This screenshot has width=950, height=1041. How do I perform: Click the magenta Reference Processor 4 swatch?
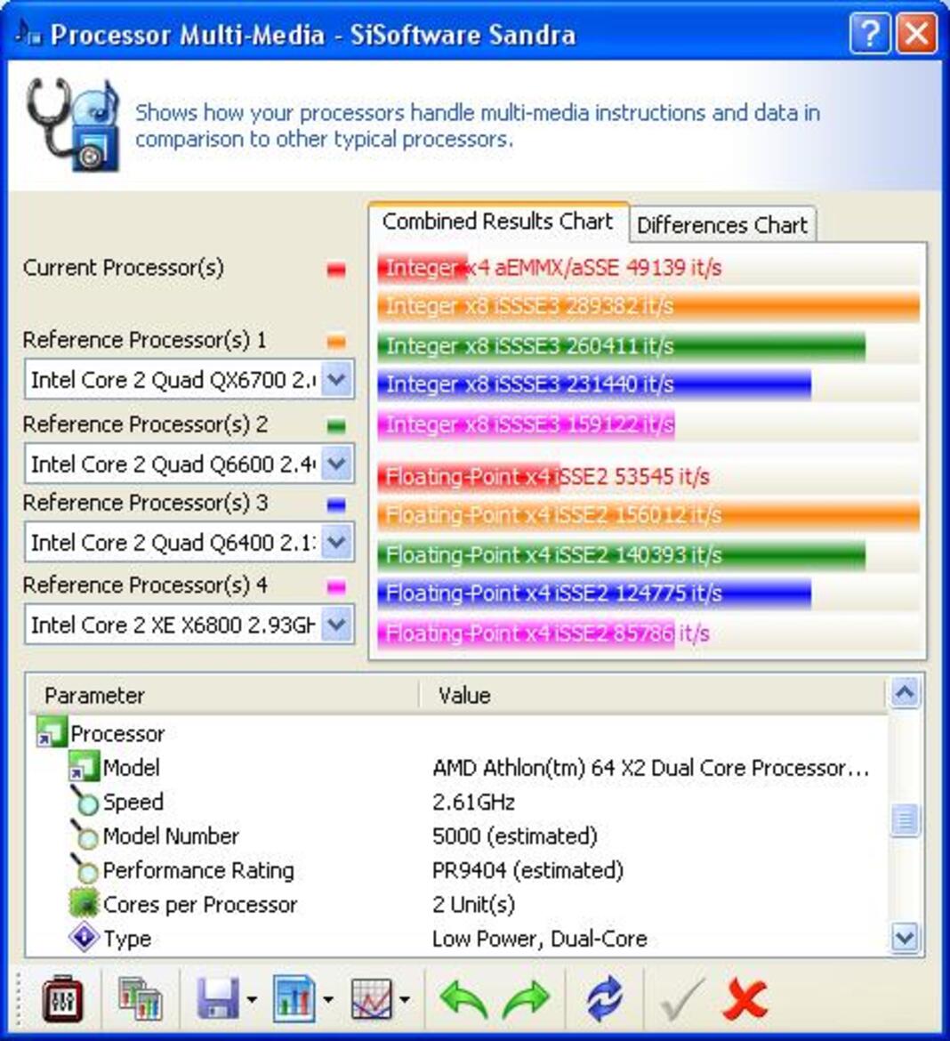pyautogui.click(x=336, y=587)
